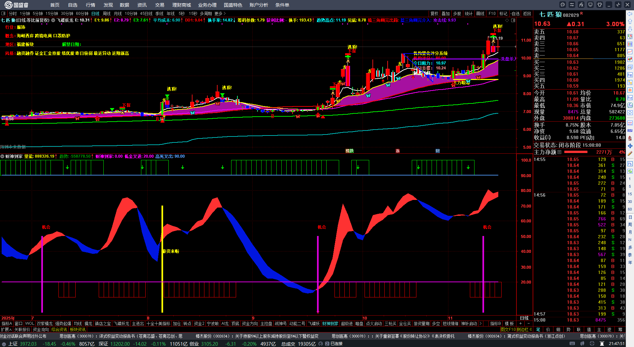Open the fx formula manager icon
Viewport: 634px width, 347px height.
click(x=581, y=5)
